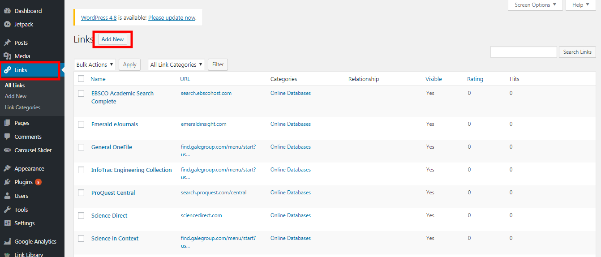Click the Media icon in sidebar
This screenshot has height=257, width=601.
click(7, 56)
